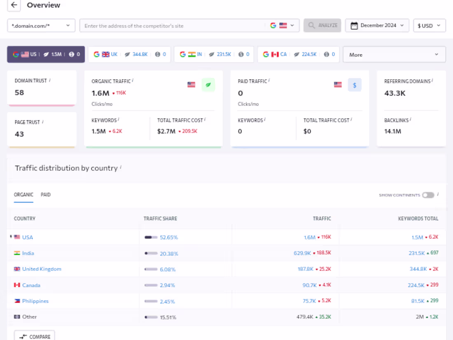Toggle the Show Continents switch

pyautogui.click(x=428, y=195)
